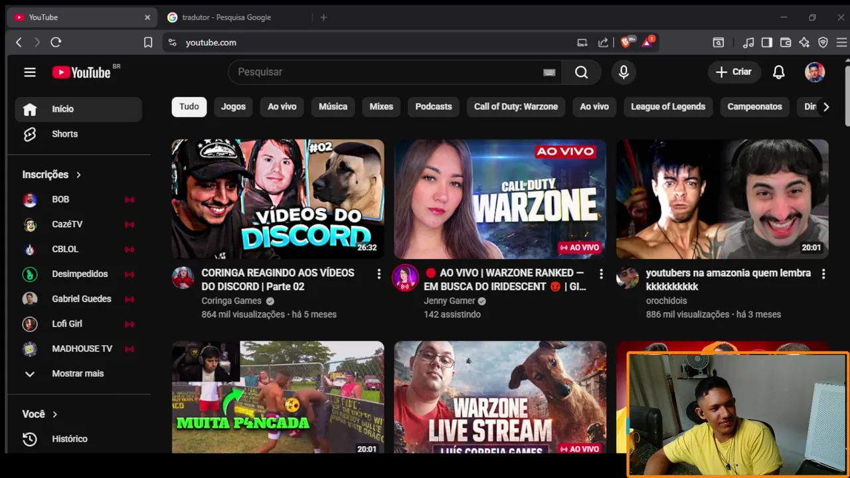The height and width of the screenshot is (478, 850).
Task: Click the search tabs icon in toolbar
Action: tap(719, 42)
